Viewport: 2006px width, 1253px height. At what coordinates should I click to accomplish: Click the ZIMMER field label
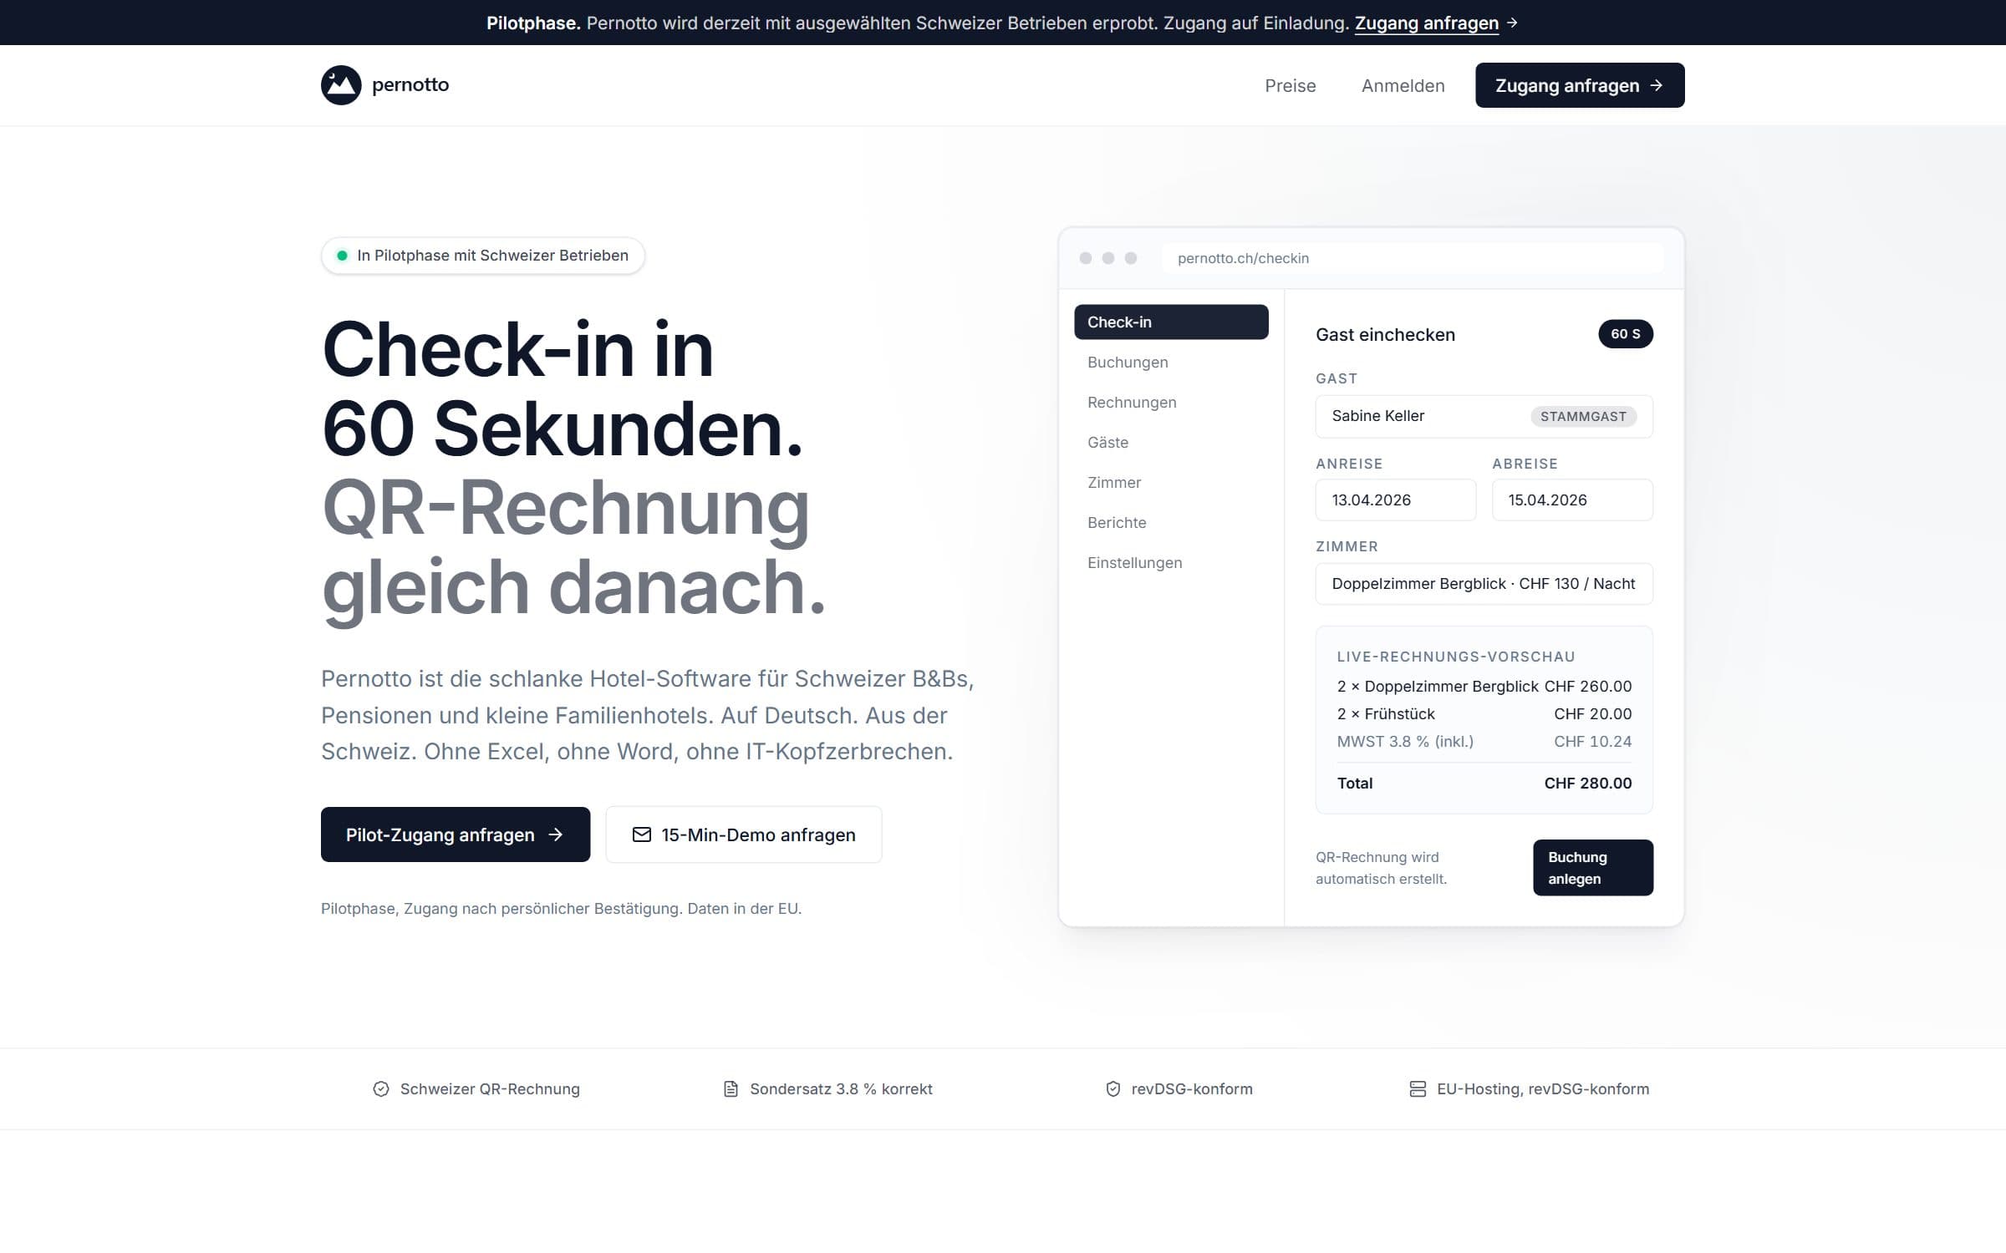pyautogui.click(x=1347, y=546)
